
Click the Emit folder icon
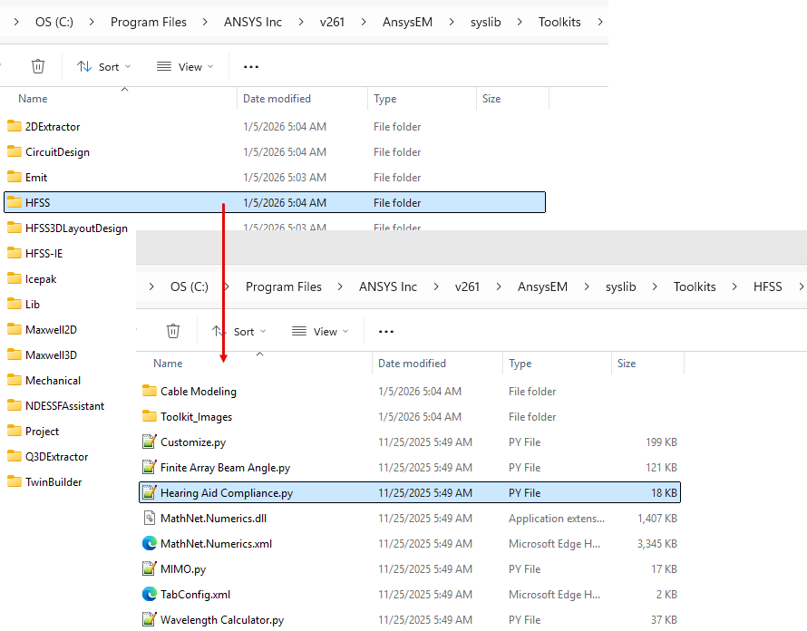click(x=15, y=177)
